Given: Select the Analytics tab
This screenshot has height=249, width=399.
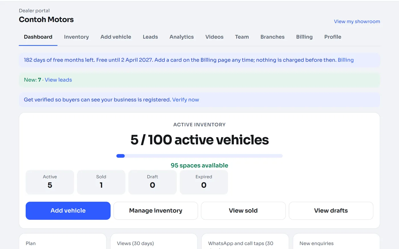Looking at the screenshot, I should point(182,37).
